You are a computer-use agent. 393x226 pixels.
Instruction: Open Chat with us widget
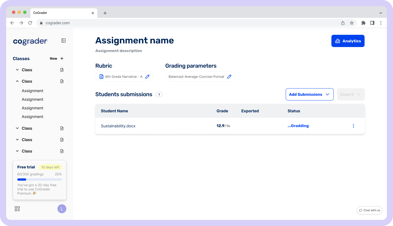pyautogui.click(x=369, y=210)
